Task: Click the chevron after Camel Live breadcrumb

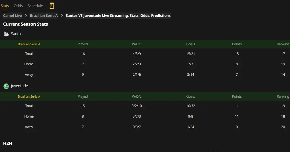Action: (26, 16)
